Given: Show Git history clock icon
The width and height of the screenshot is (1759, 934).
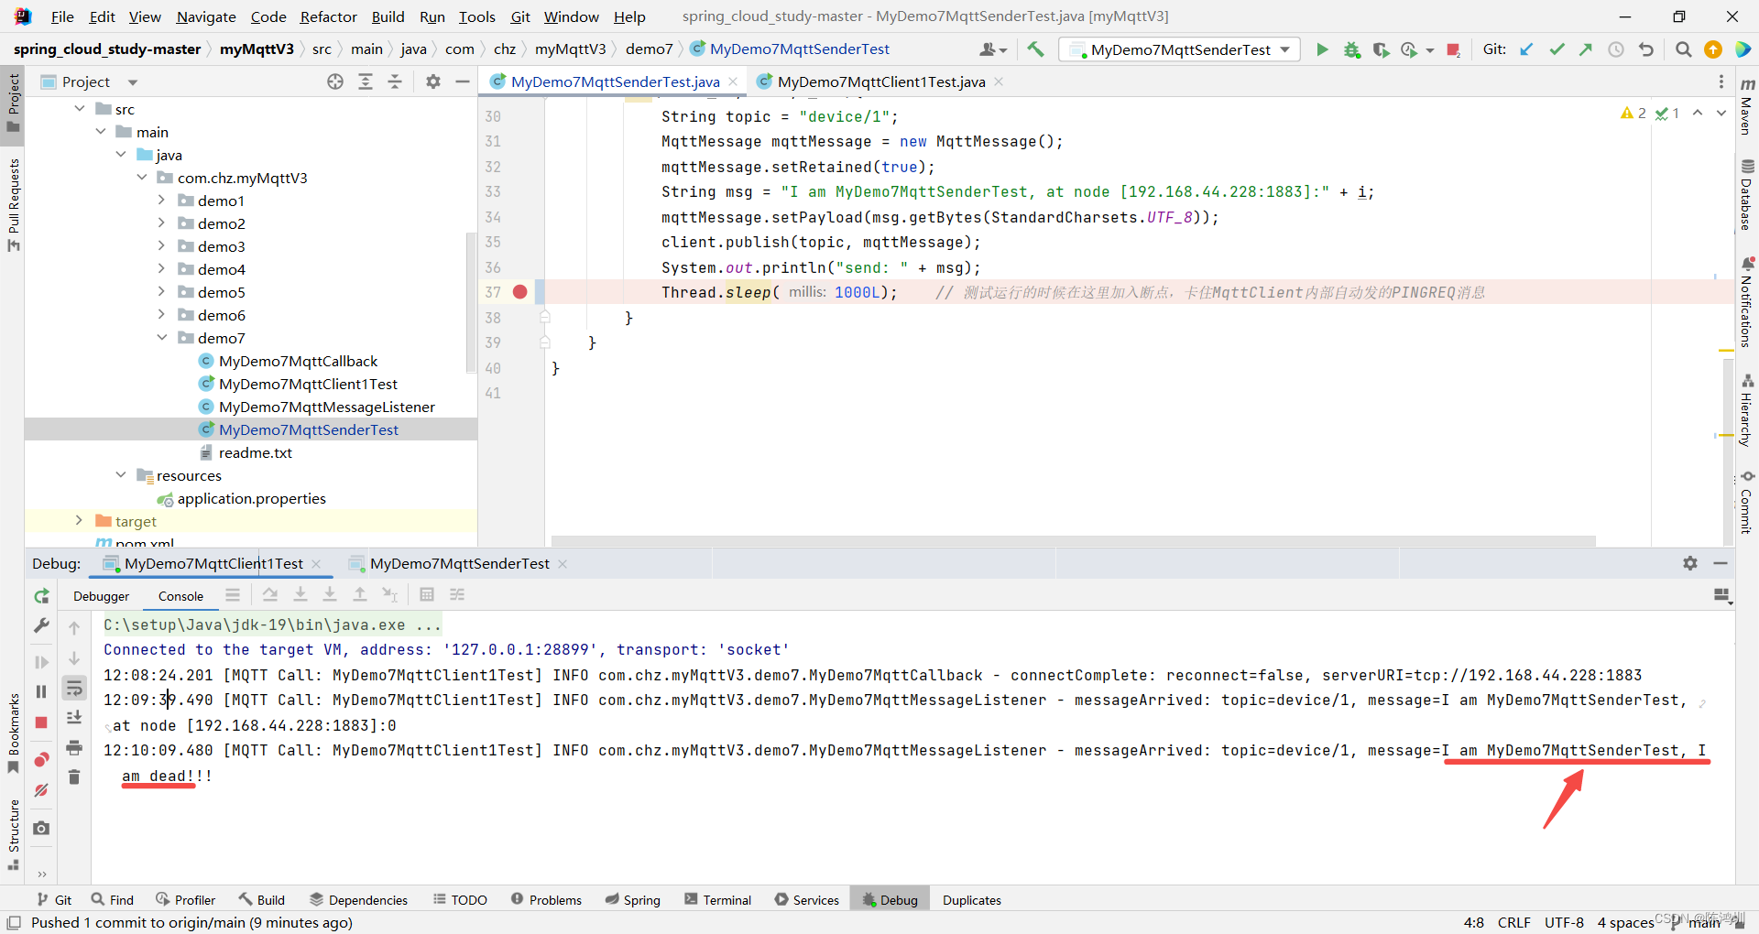Looking at the screenshot, I should click(x=1616, y=49).
